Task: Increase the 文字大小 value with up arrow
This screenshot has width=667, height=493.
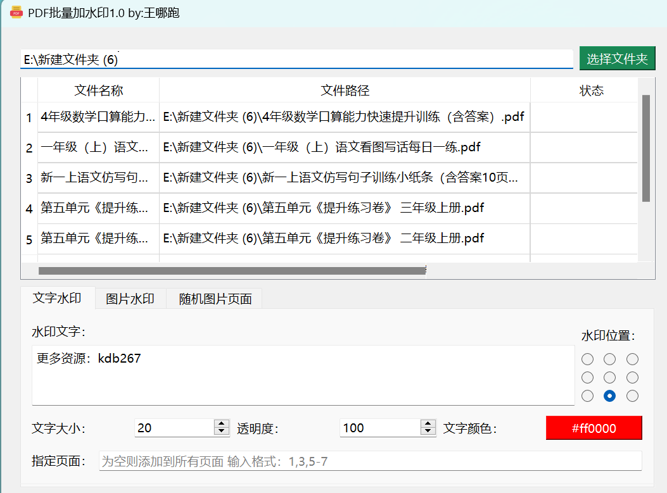Action: point(222,424)
